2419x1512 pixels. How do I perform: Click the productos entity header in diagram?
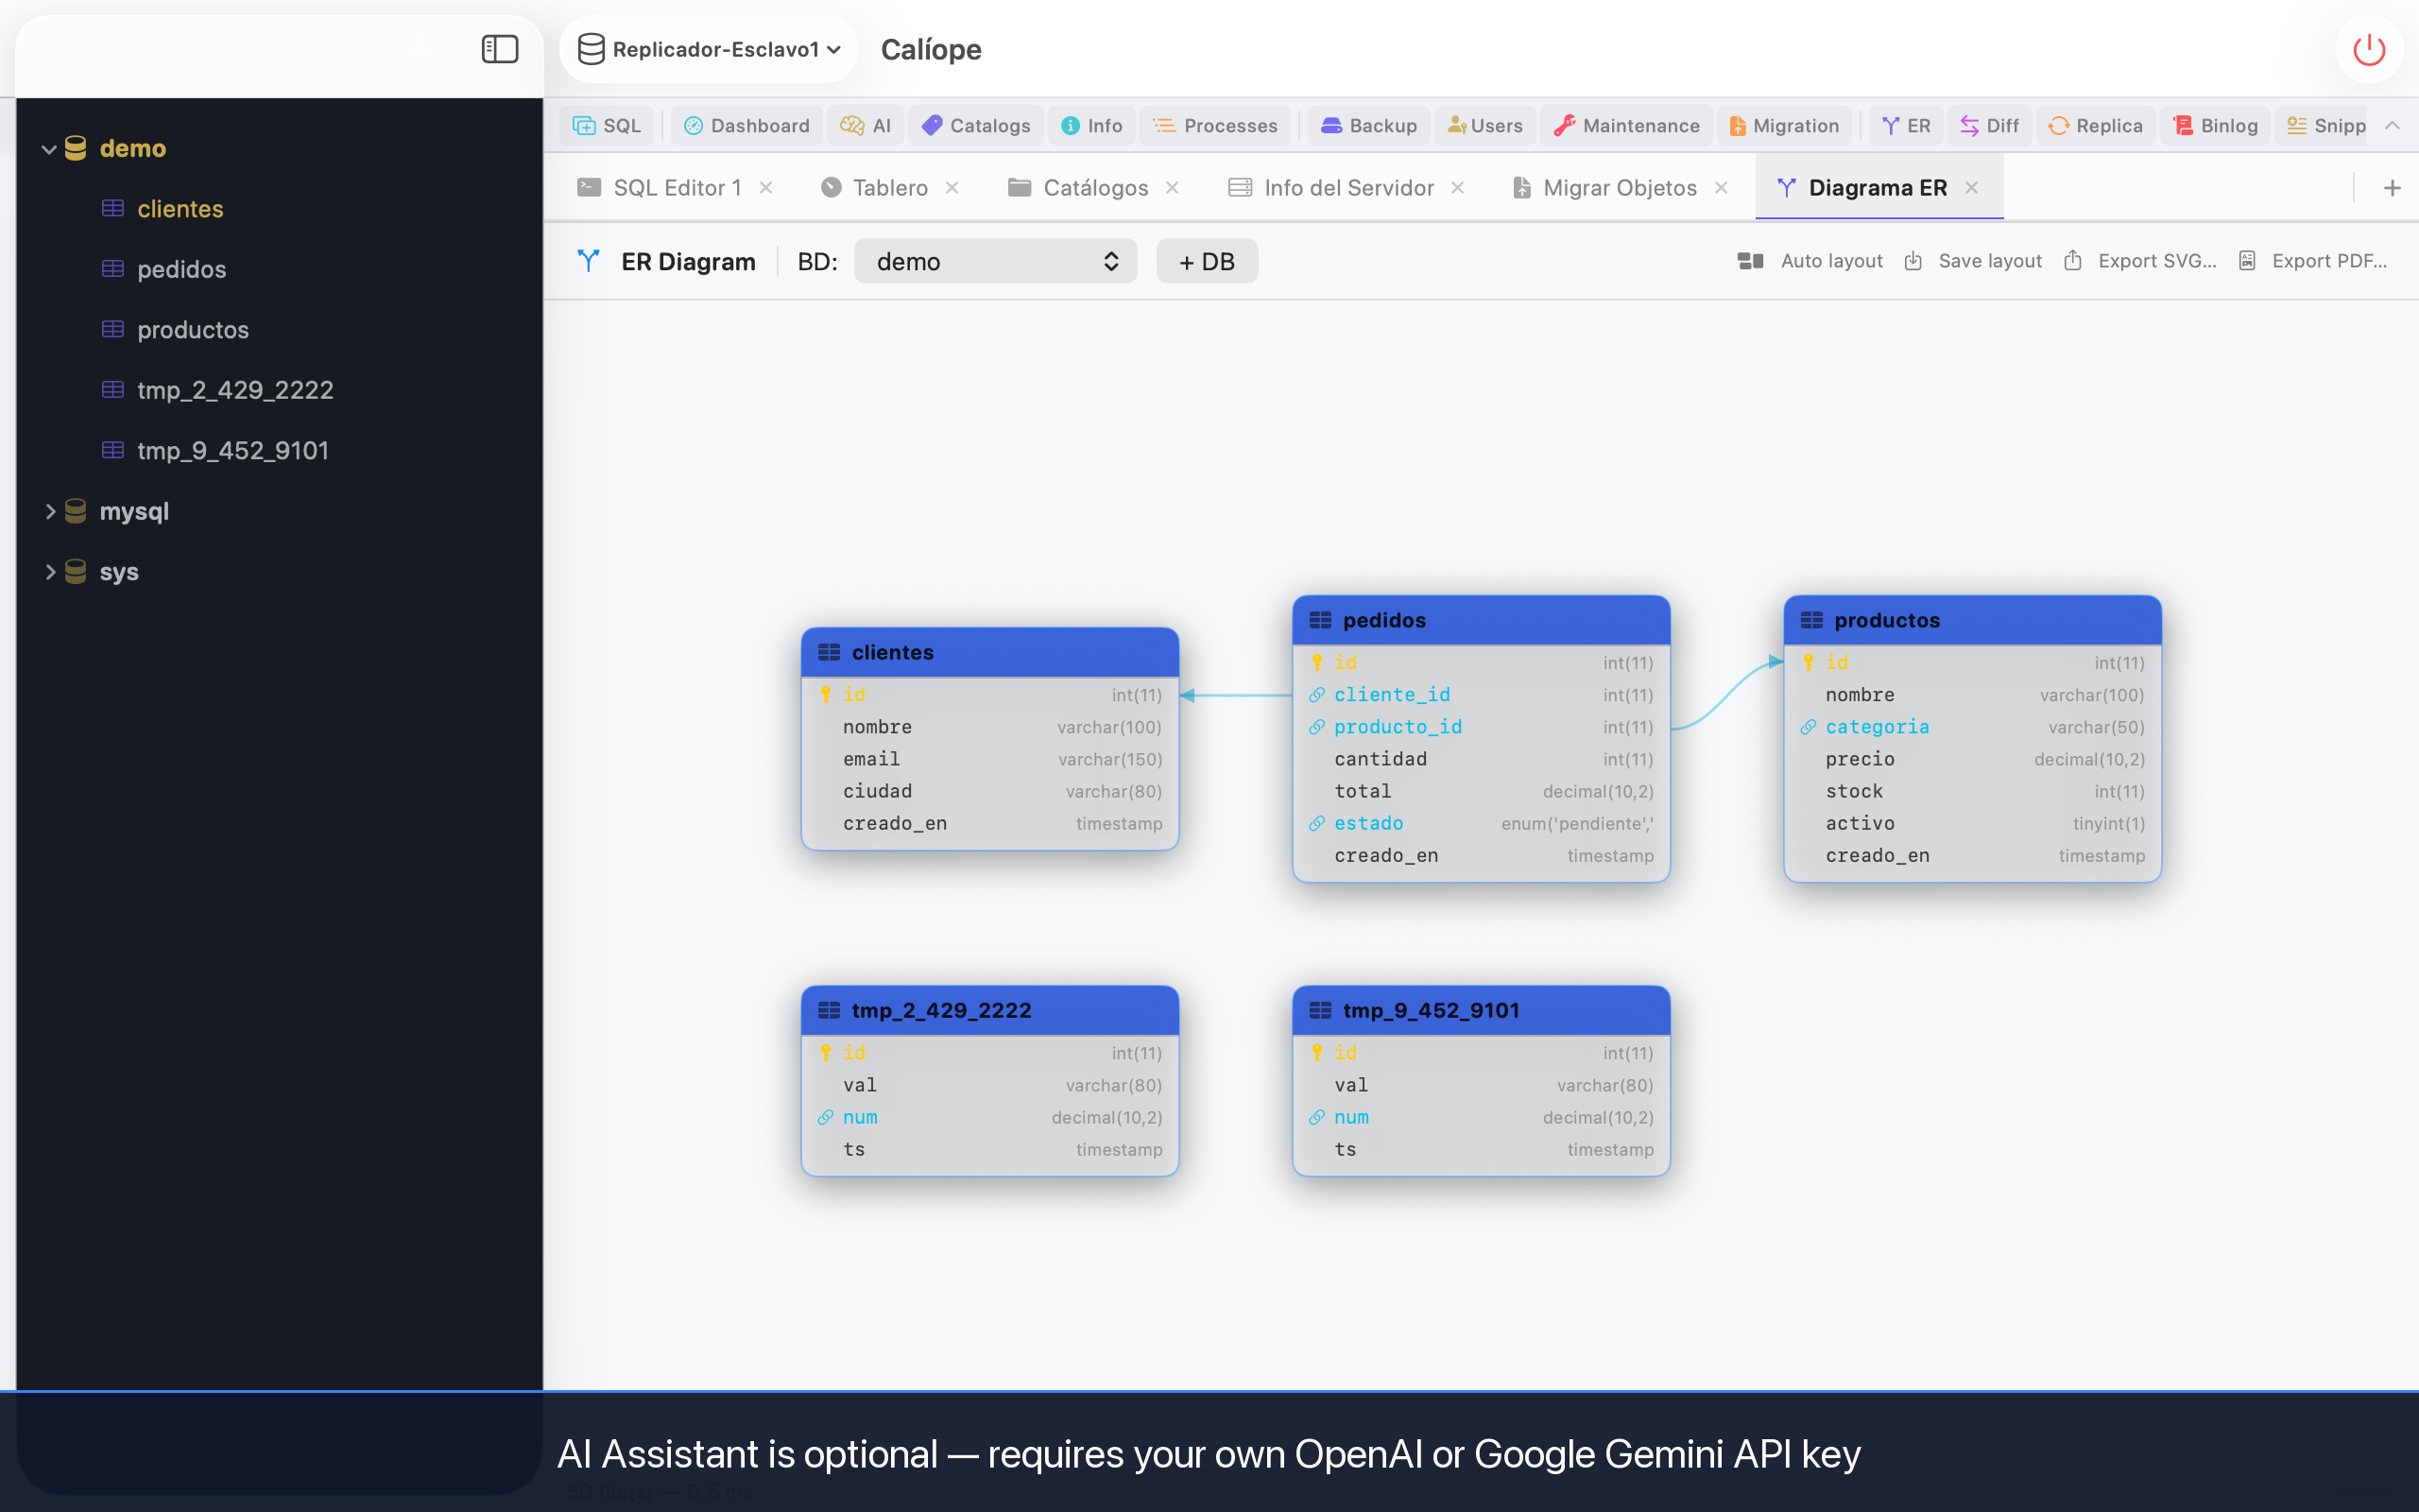(x=1972, y=620)
